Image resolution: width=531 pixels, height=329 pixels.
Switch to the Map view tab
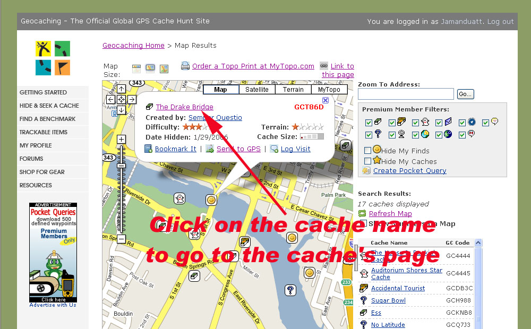click(x=220, y=89)
